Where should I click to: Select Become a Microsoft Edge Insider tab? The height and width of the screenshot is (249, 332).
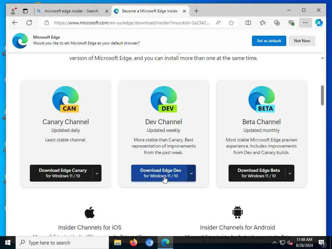[150, 11]
